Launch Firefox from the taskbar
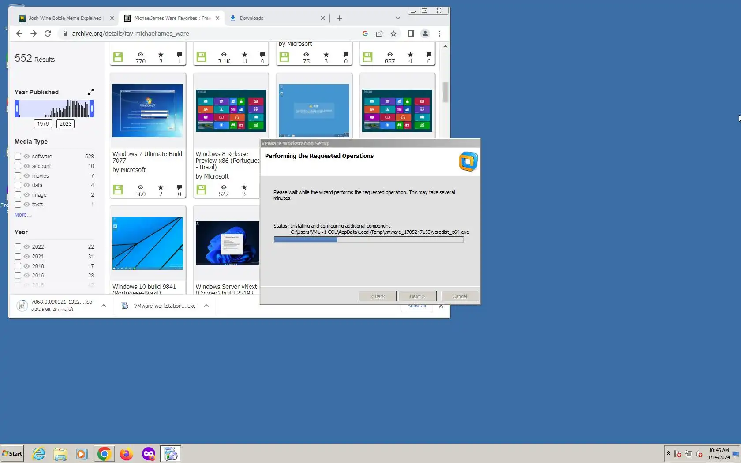This screenshot has width=741, height=463. [126, 454]
